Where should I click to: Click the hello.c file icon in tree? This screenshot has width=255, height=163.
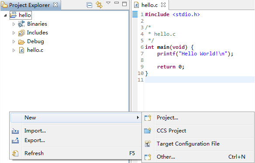[21, 50]
